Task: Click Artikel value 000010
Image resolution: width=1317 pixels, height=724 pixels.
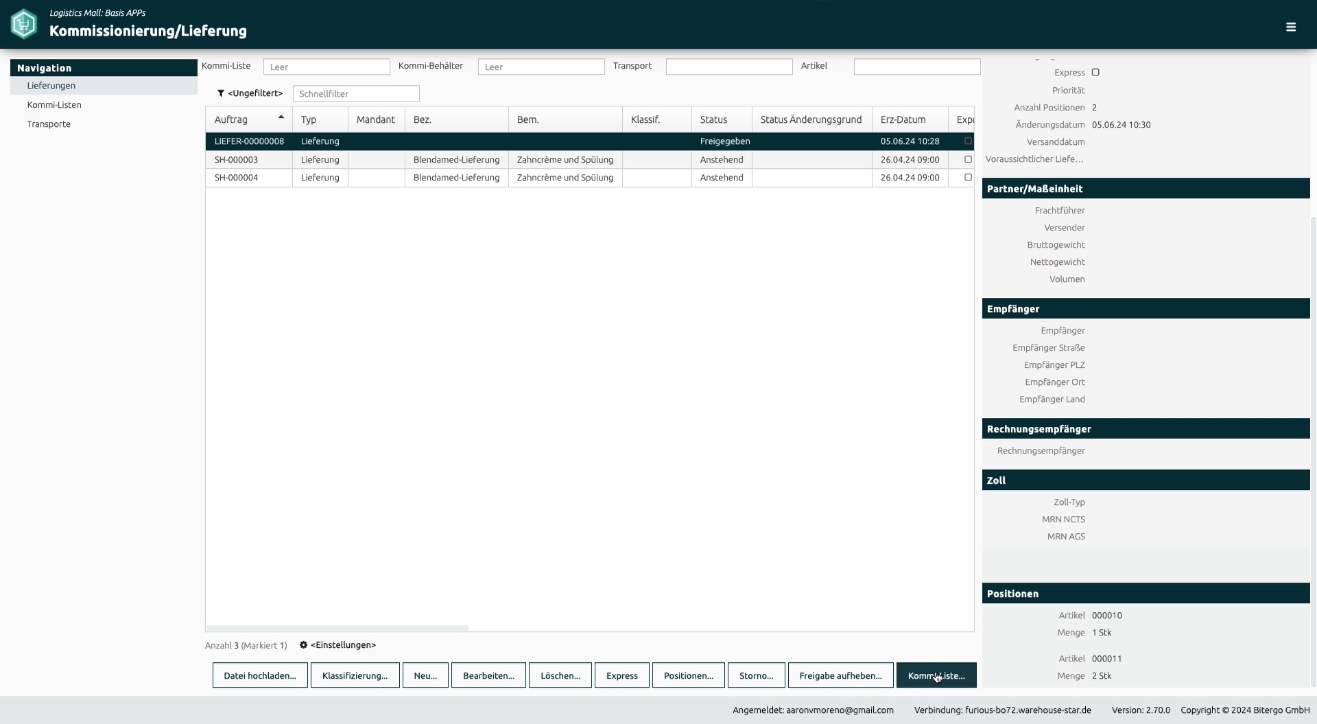Action: coord(1107,616)
